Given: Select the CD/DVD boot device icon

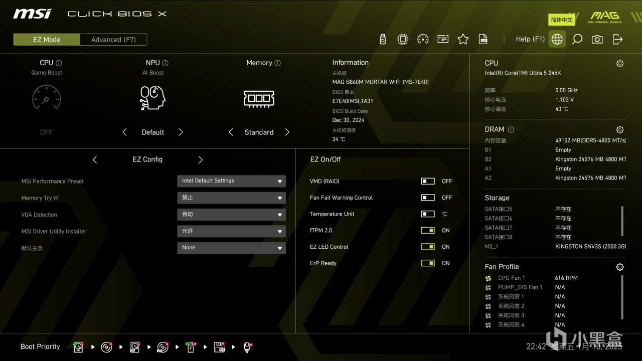Looking at the screenshot, I should (107, 347).
